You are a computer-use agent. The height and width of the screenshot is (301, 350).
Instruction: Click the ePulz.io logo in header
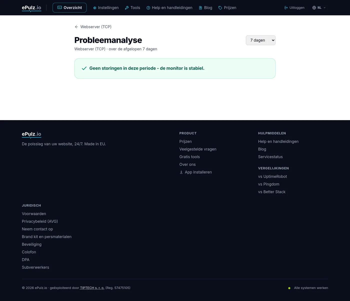point(31,8)
